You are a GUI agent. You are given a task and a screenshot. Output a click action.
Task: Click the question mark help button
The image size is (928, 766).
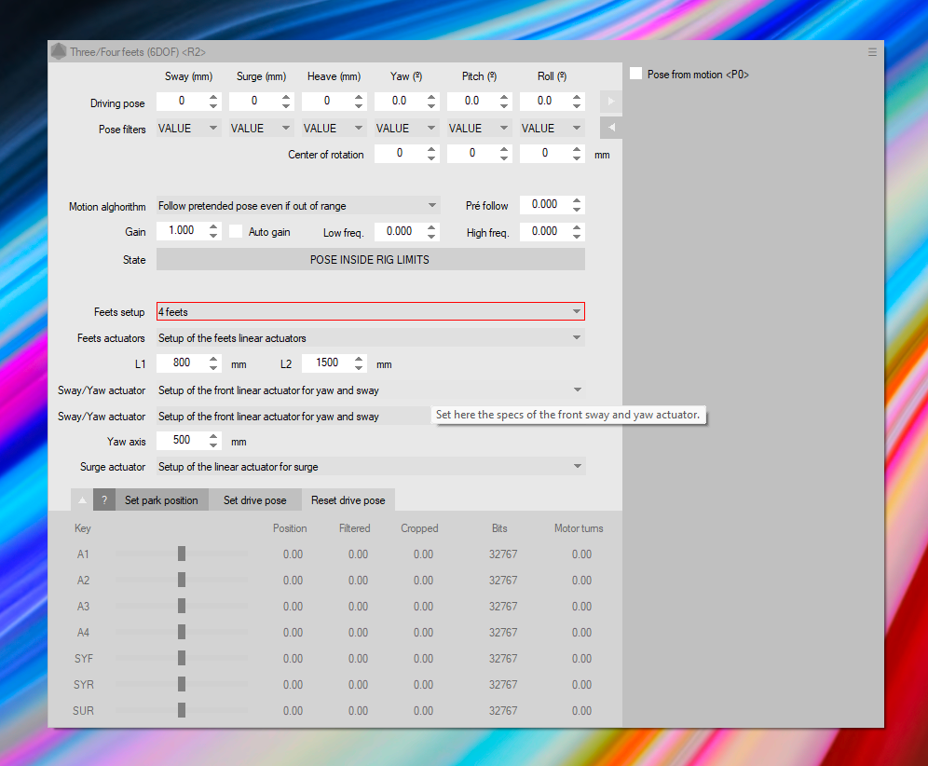104,500
